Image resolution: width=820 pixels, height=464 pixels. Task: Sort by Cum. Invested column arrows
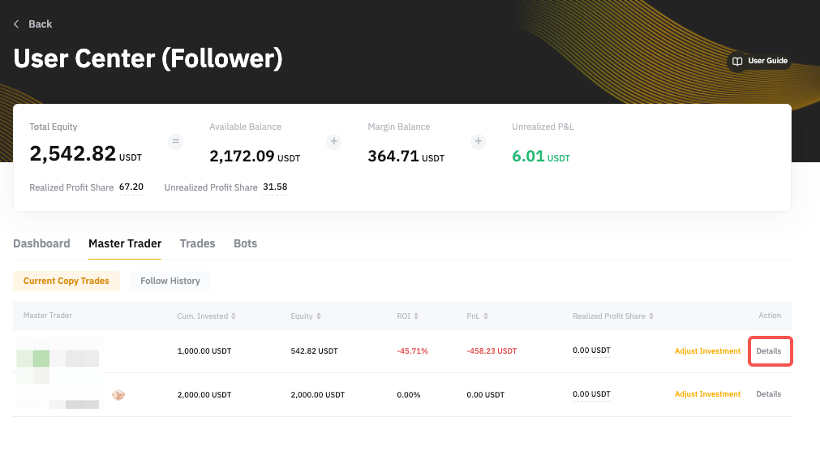coord(234,316)
